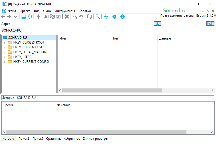The width and height of the screenshot is (216, 148).
Task: Click the New key folder icon
Action: [x=89, y=17]
